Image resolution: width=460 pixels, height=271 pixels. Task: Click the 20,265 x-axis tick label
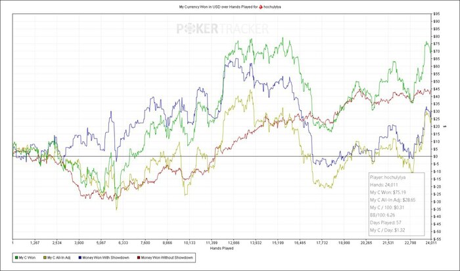pyautogui.click(x=366, y=243)
